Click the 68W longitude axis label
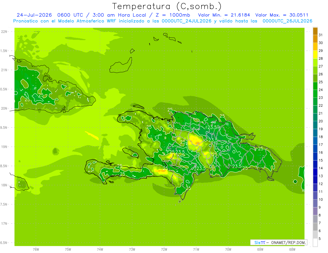The image size is (328, 253). (x=292, y=249)
